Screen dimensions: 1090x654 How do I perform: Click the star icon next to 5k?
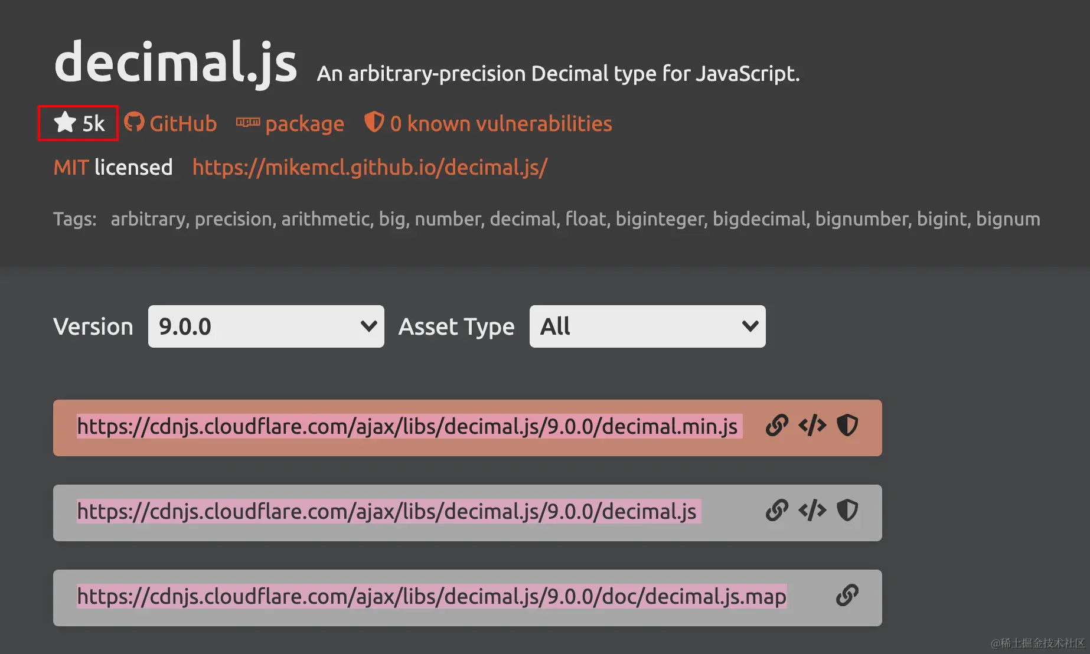[x=65, y=123]
